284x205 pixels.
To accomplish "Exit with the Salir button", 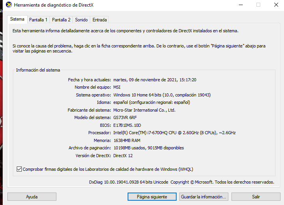I will tap(256, 197).
